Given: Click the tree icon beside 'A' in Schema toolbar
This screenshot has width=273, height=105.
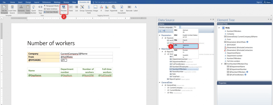Looking at the screenshot, I should coord(164,31).
